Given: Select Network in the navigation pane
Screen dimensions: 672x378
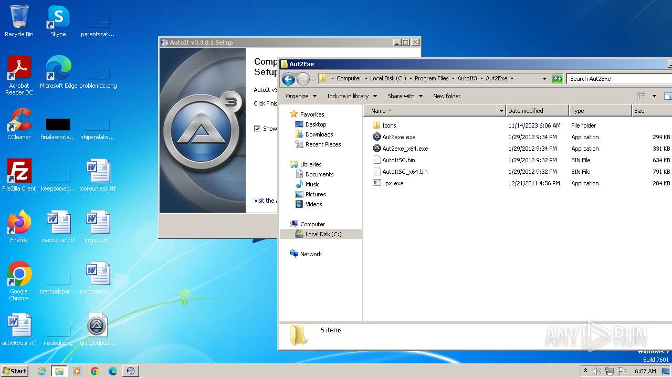Looking at the screenshot, I should point(311,254).
